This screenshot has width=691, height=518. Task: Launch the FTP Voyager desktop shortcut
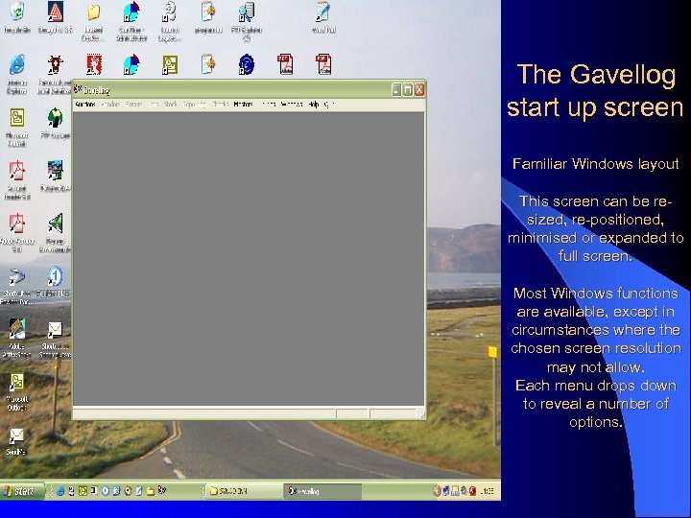56,118
